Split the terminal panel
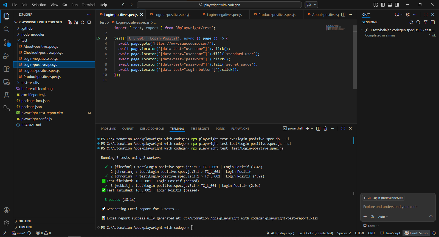Viewport: 439px width, 237px height. pyautogui.click(x=318, y=129)
